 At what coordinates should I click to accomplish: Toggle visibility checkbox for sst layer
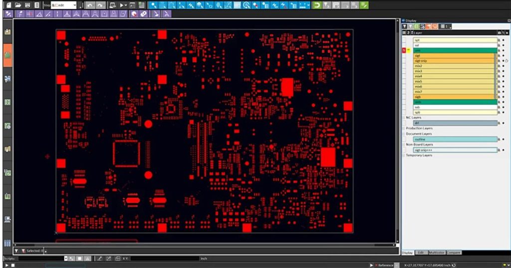(404, 45)
